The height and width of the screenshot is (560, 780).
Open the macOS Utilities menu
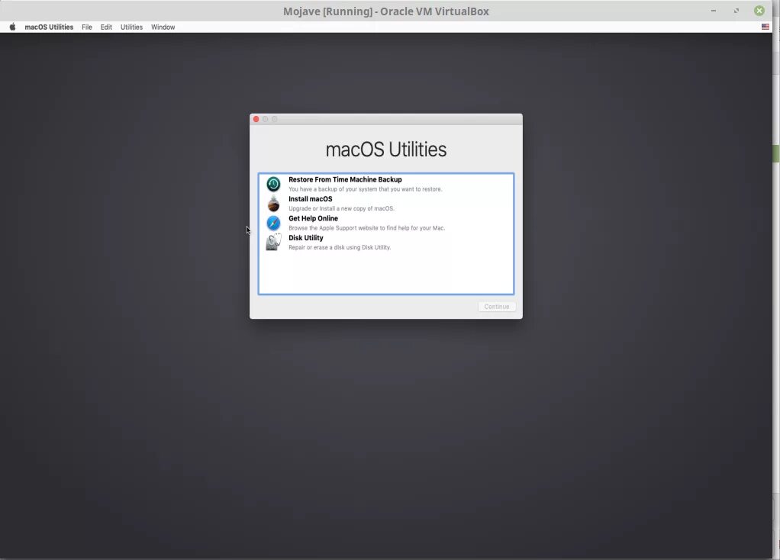click(49, 27)
